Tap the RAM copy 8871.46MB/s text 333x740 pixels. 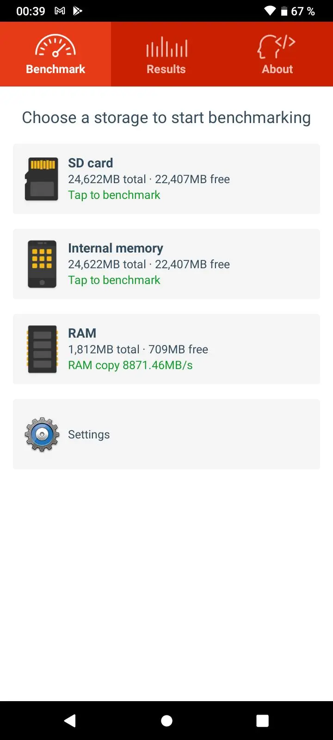coord(130,365)
